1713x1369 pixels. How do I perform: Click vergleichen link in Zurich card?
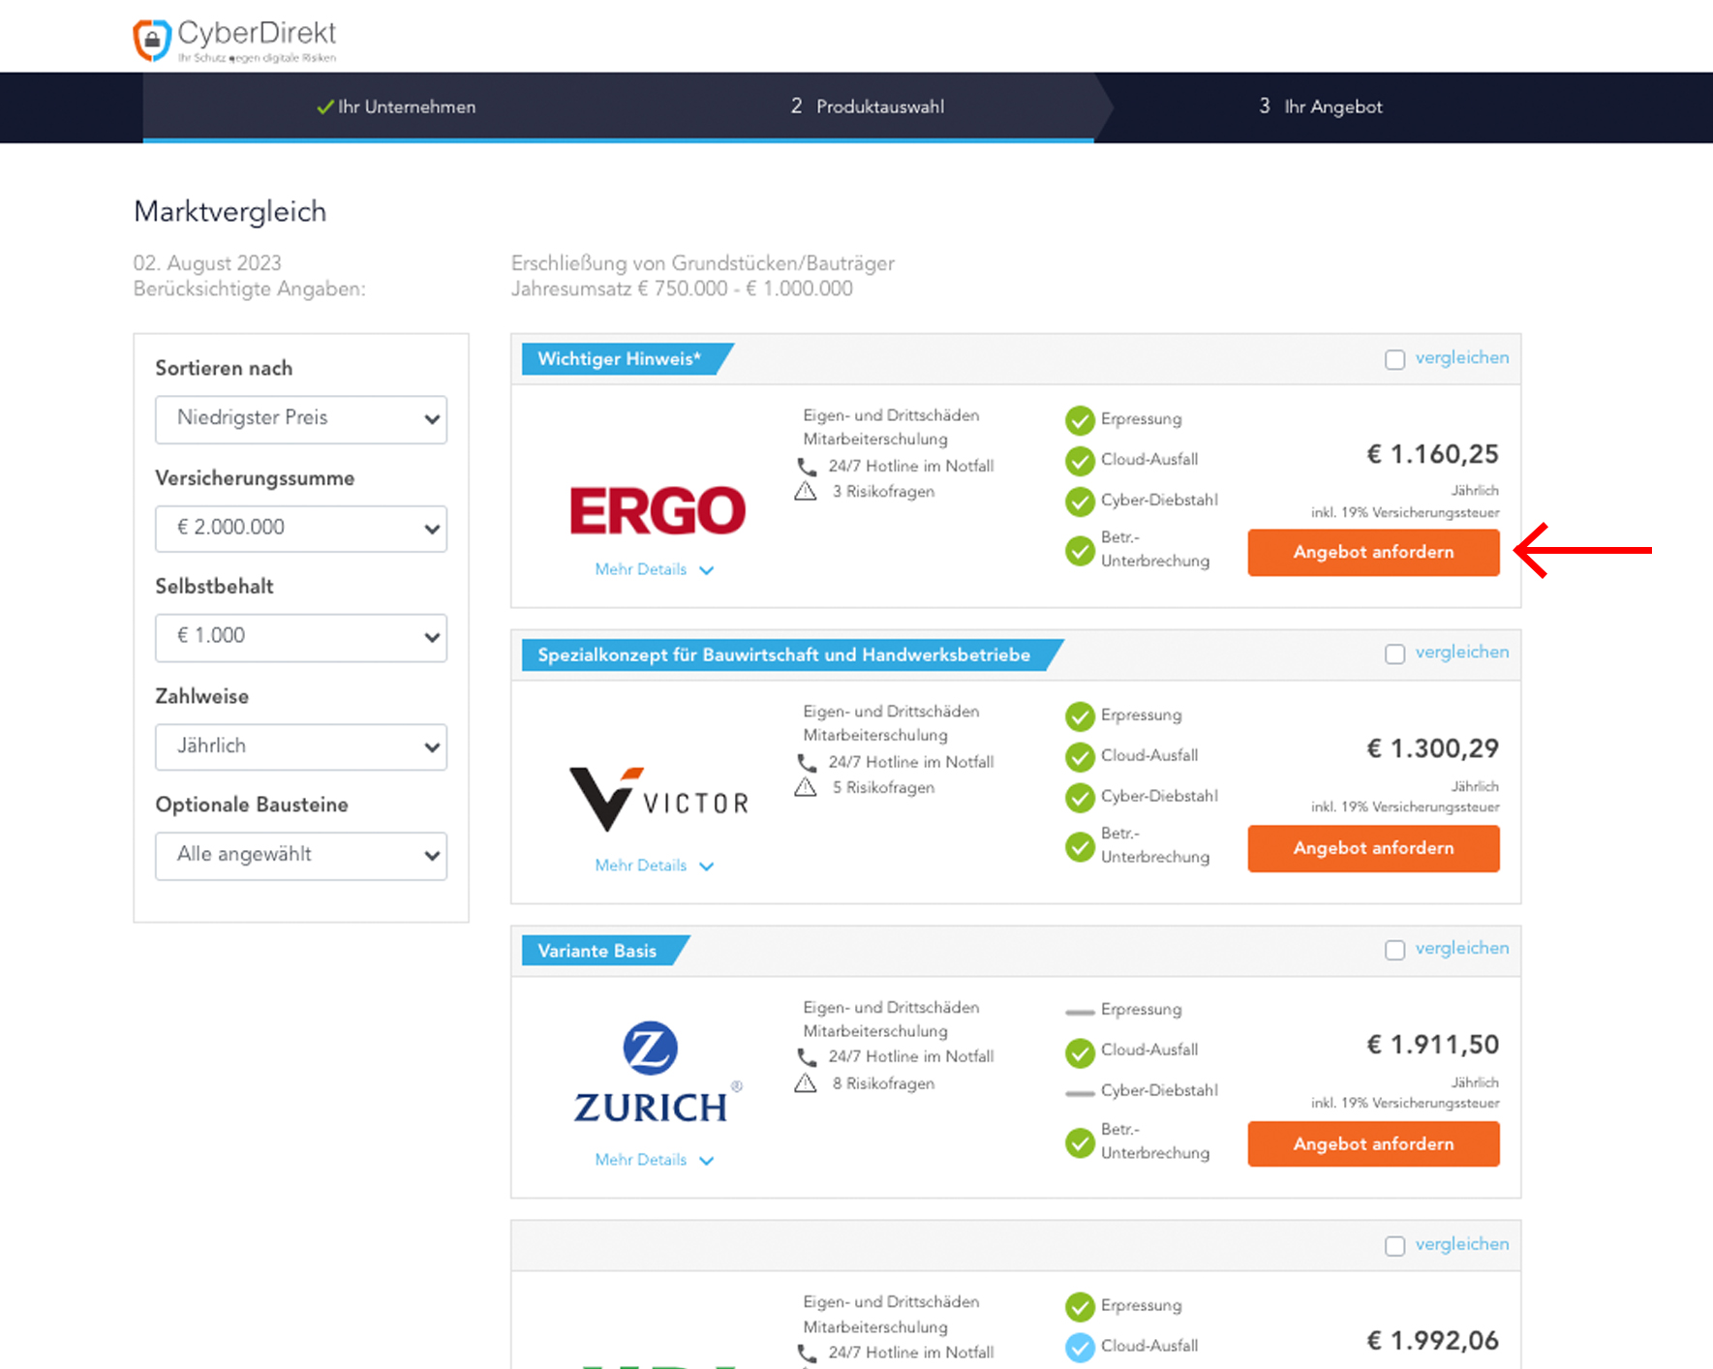1461,949
